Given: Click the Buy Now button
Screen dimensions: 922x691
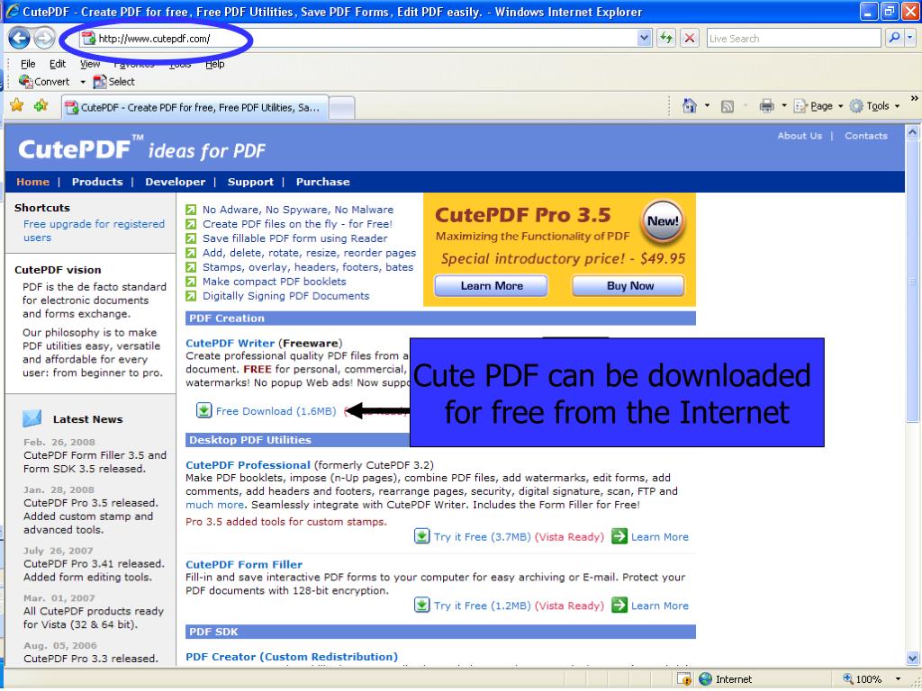Looking at the screenshot, I should pyautogui.click(x=628, y=285).
